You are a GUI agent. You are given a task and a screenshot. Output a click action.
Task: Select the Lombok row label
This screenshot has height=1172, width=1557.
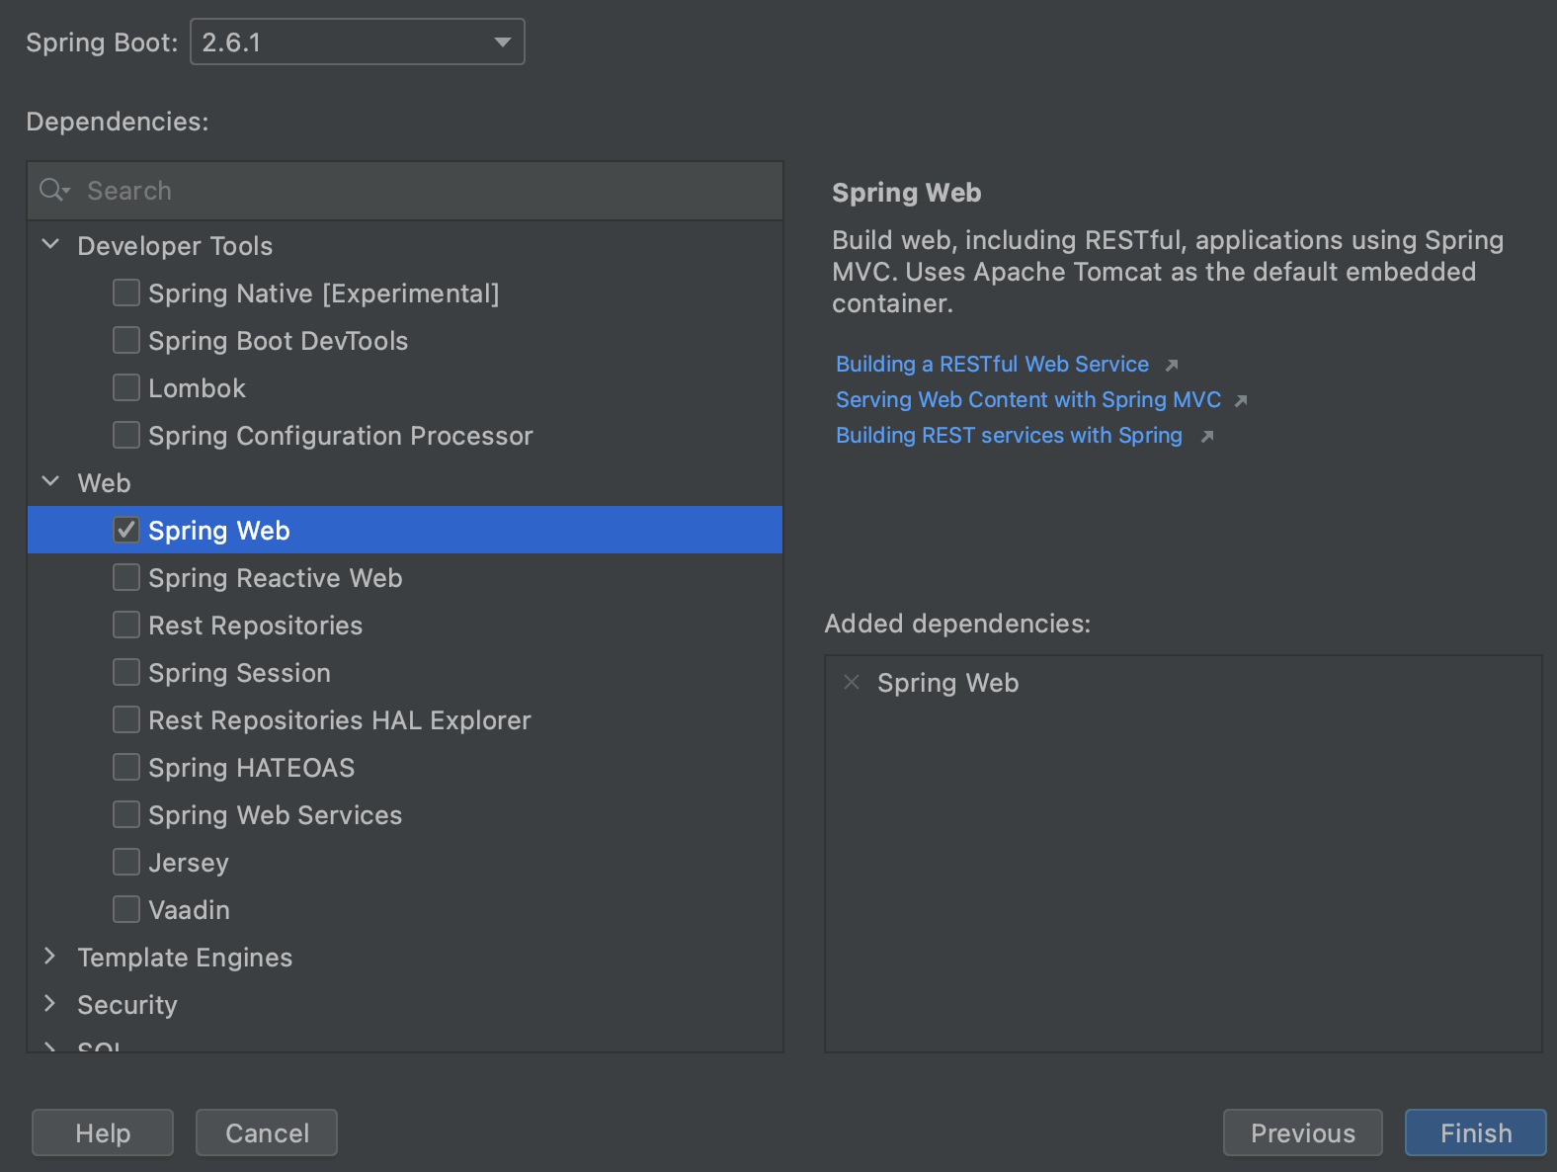tap(197, 388)
